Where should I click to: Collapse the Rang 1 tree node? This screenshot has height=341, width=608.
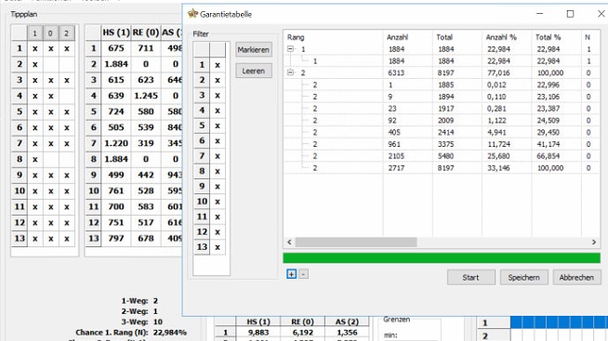click(290, 49)
